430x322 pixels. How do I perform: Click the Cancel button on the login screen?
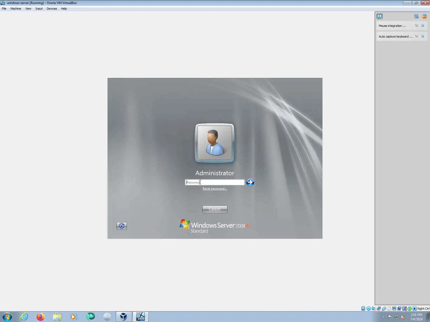click(215, 209)
